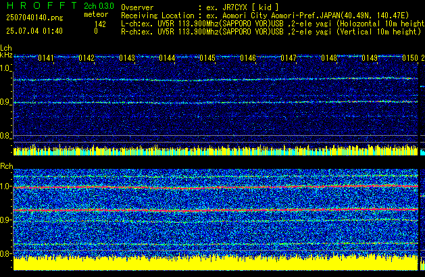Image resolution: width=425 pixels, height=277 pixels.
Task: Click the R-ch receiver description line
Action: (271, 32)
